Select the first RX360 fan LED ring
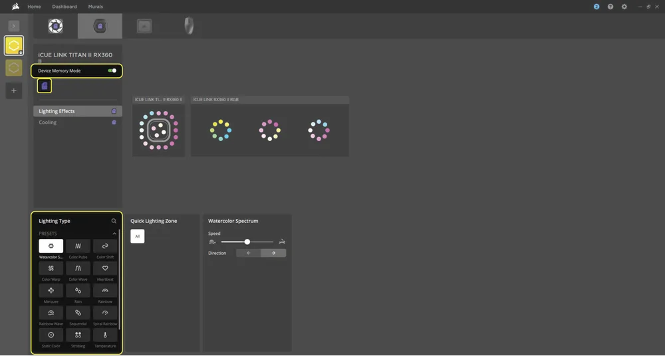The height and width of the screenshot is (356, 665). [221, 130]
